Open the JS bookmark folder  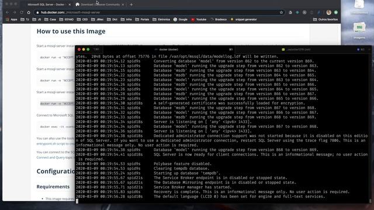pos(37,19)
